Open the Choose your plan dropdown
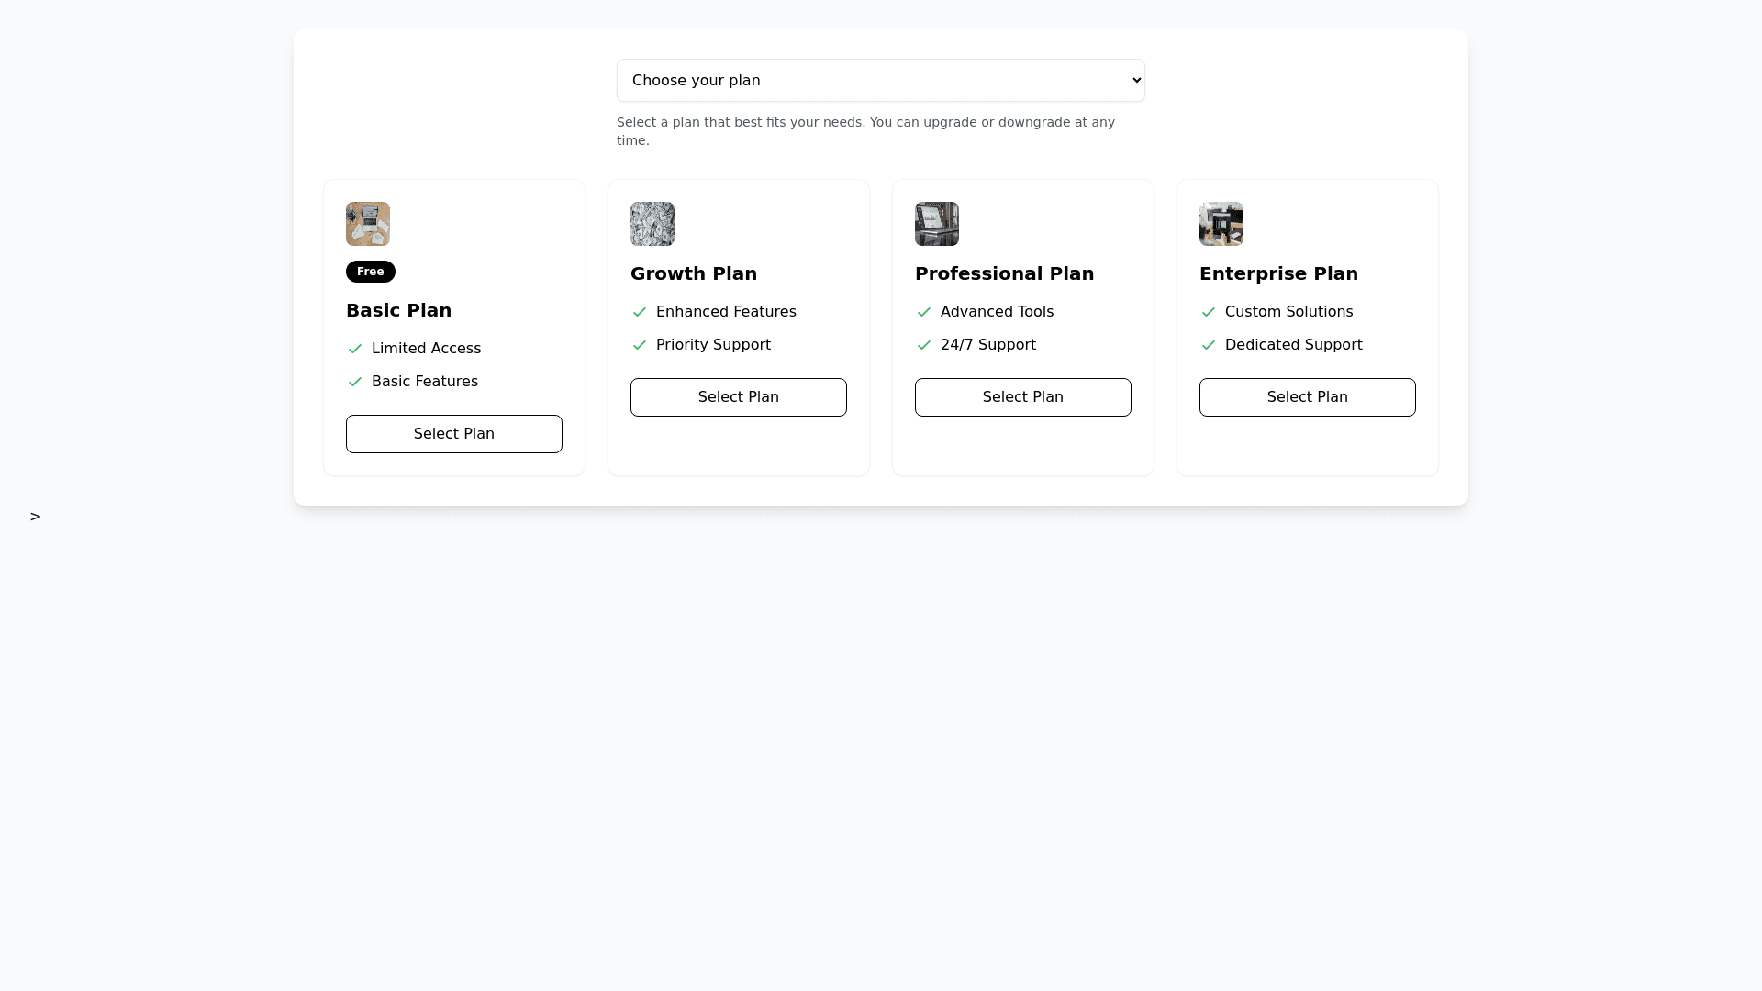 pos(880,81)
